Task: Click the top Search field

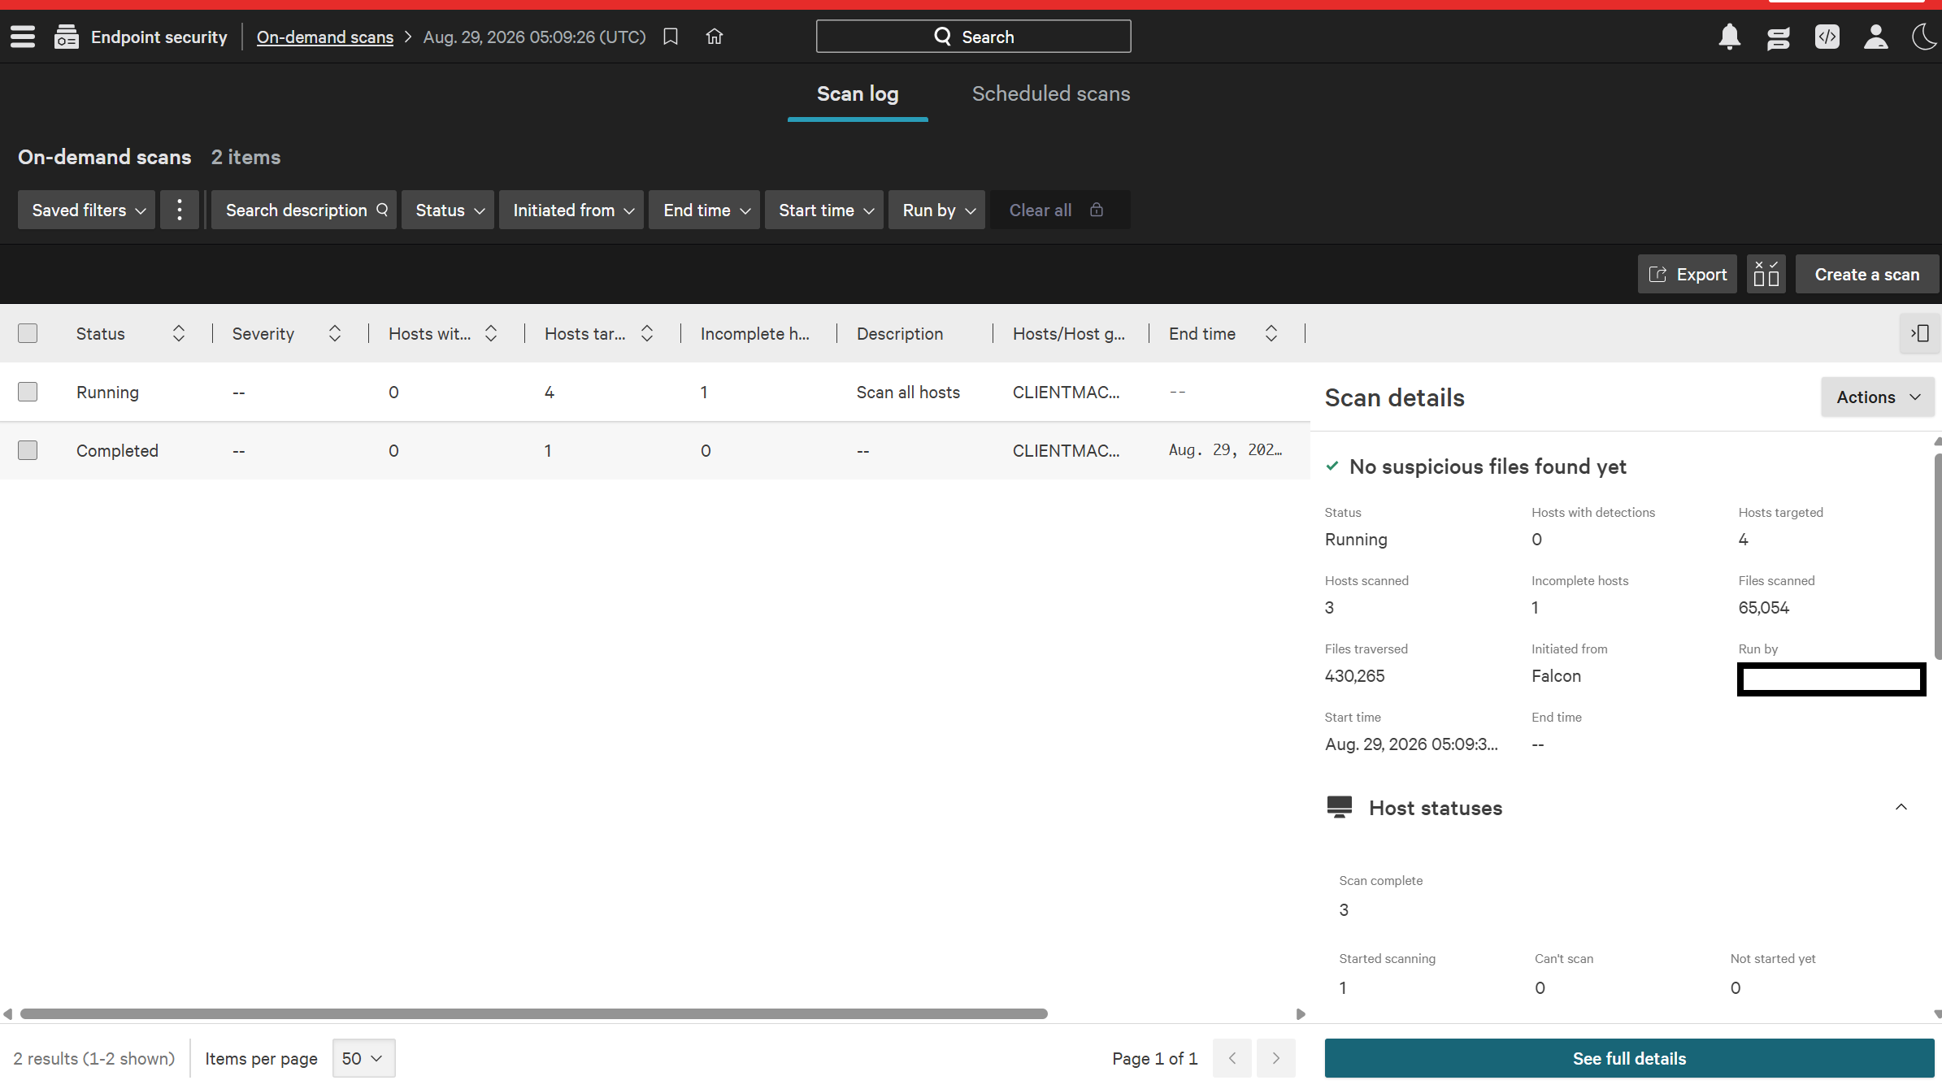Action: pos(974,37)
